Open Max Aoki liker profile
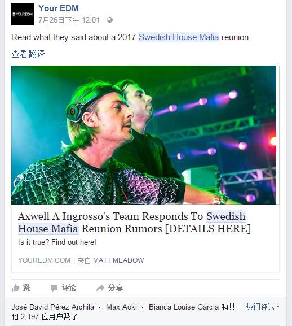This screenshot has width=292, height=326. (x=121, y=307)
